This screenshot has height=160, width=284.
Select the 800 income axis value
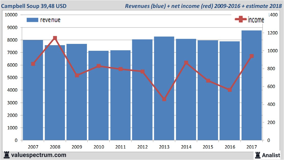pos(271,69)
